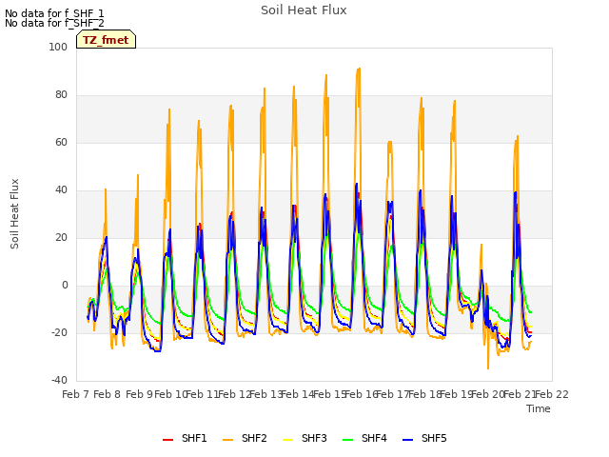The width and height of the screenshot is (609, 457).
Task: Click the green SHF4 legend color marker
Action: tap(348, 440)
